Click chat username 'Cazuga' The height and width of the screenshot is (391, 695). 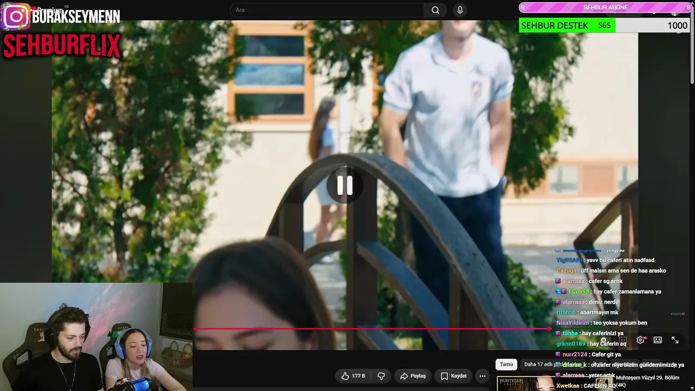coord(566,271)
